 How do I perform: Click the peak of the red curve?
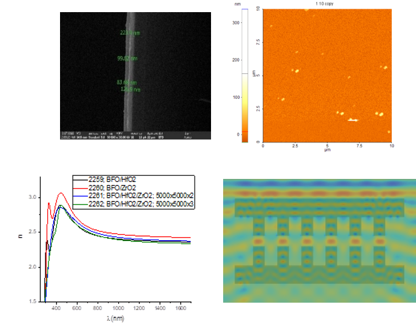(x=61, y=193)
